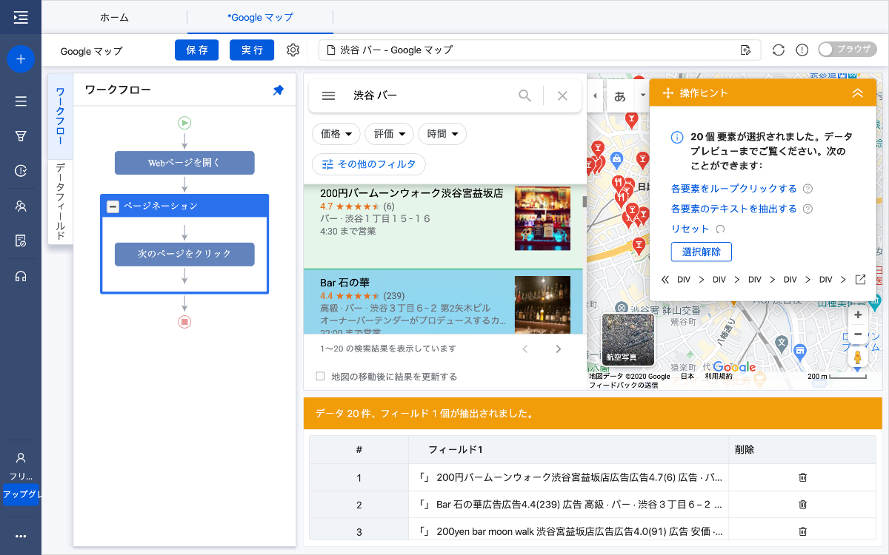
Task: Click the exclamation info icon in toolbar
Action: pyautogui.click(x=802, y=50)
